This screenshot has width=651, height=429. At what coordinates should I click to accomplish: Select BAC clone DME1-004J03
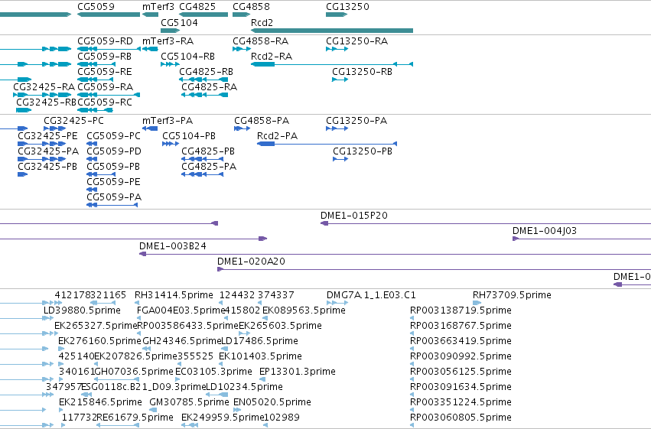tap(581, 239)
